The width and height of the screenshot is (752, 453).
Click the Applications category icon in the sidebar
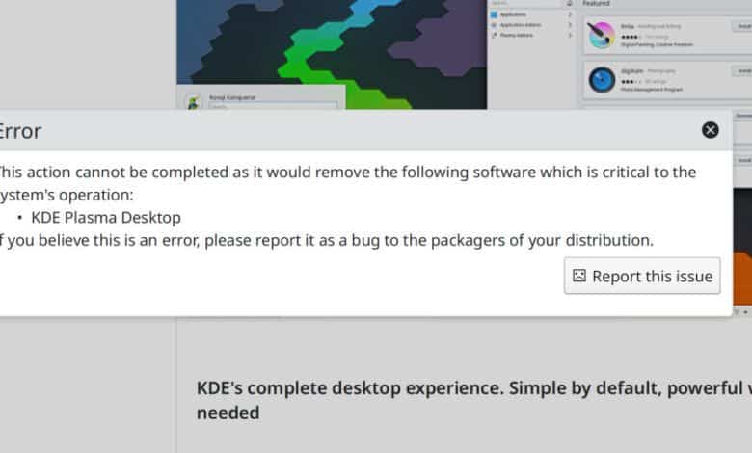coord(494,14)
